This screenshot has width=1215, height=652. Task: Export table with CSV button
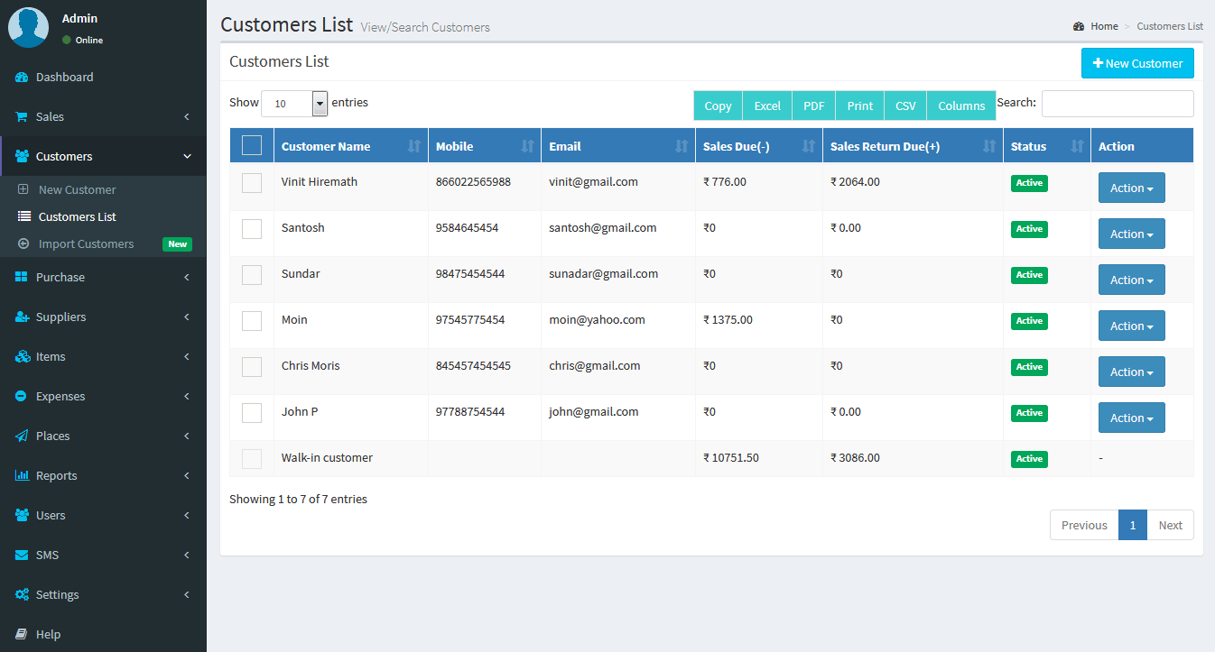point(905,106)
